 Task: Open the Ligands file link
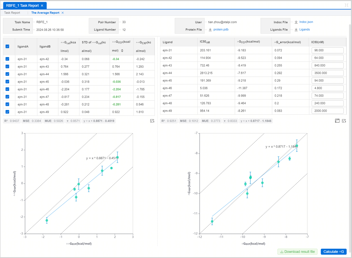pyautogui.click(x=304, y=29)
